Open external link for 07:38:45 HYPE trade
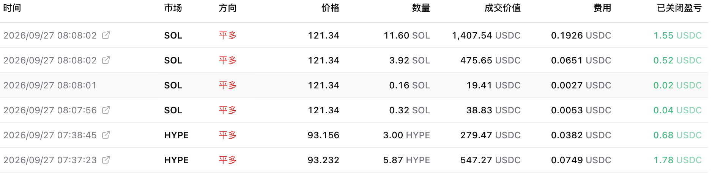The width and height of the screenshot is (712, 173). pos(106,135)
